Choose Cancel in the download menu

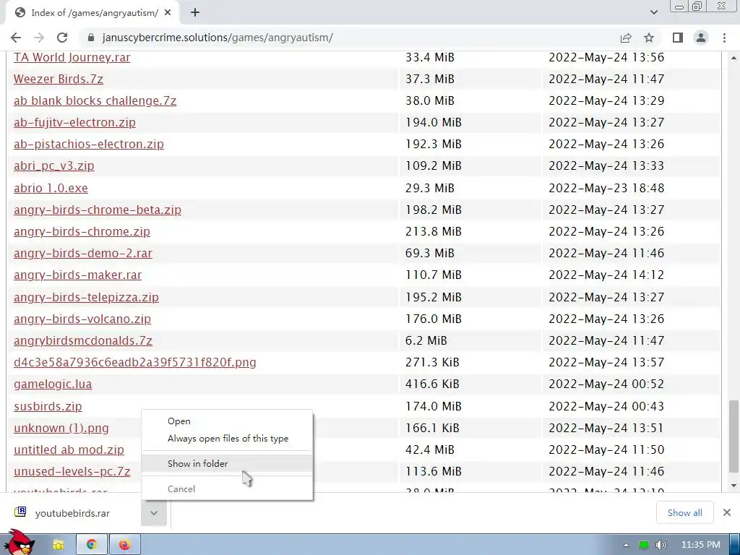click(x=227, y=489)
